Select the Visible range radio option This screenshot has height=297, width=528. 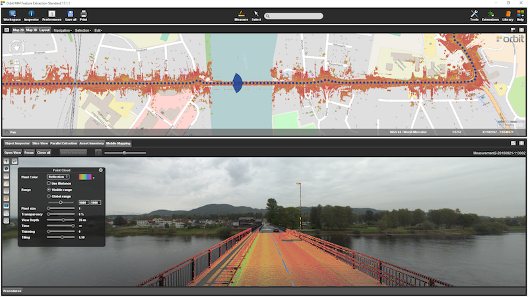point(48,190)
